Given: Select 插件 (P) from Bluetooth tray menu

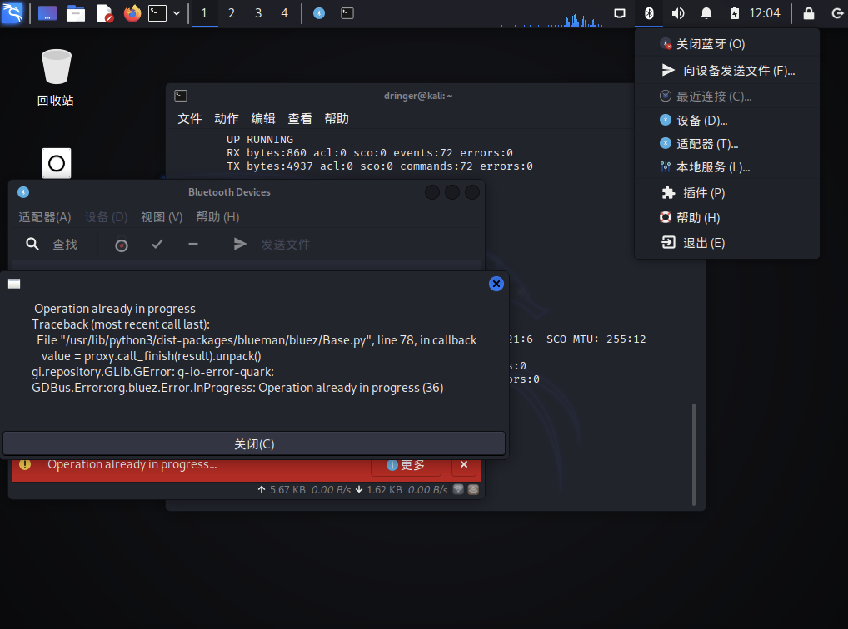Looking at the screenshot, I should (x=703, y=193).
